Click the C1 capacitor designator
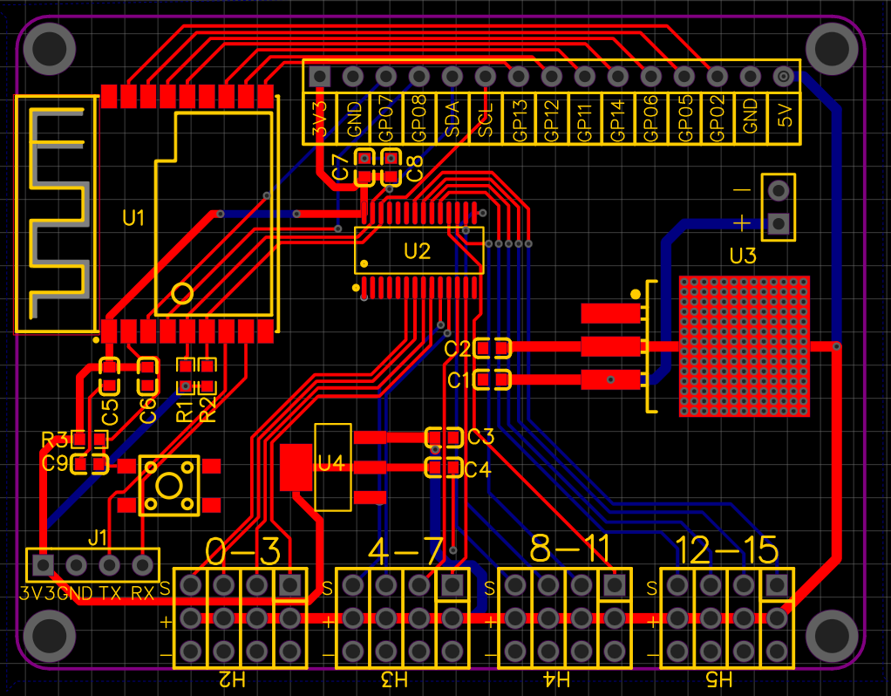This screenshot has height=696, width=891. [458, 380]
